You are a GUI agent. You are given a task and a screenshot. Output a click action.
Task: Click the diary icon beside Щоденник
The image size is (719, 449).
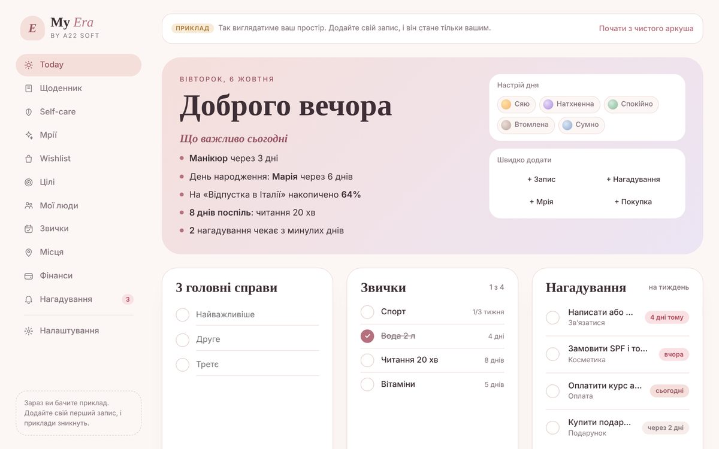coord(29,88)
